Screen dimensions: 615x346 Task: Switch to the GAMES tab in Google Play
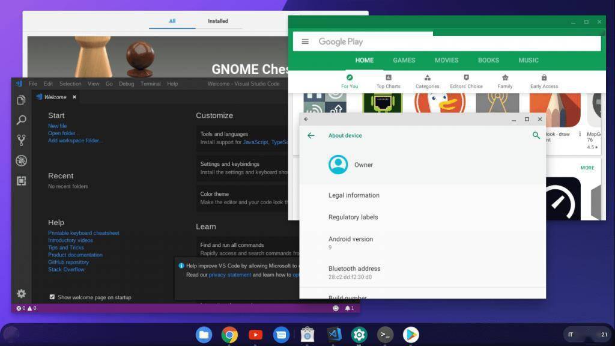(404, 60)
